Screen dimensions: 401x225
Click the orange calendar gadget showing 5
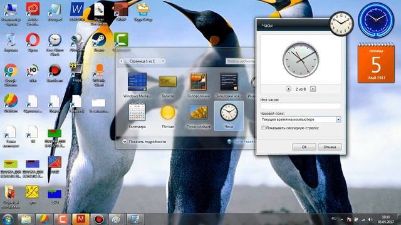pos(376,62)
